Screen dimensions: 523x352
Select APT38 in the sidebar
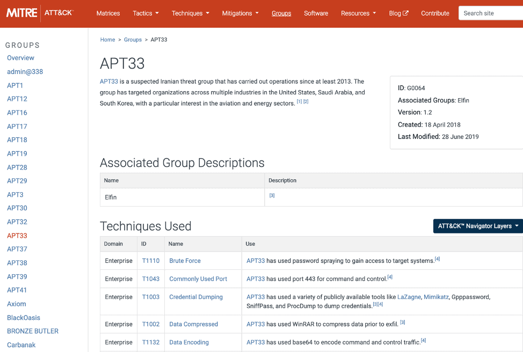(x=17, y=263)
